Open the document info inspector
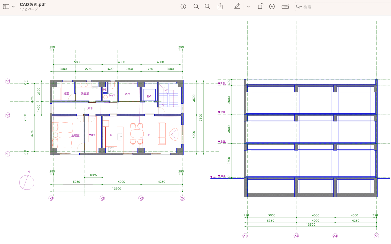The height and width of the screenshot is (244, 391). (183, 7)
